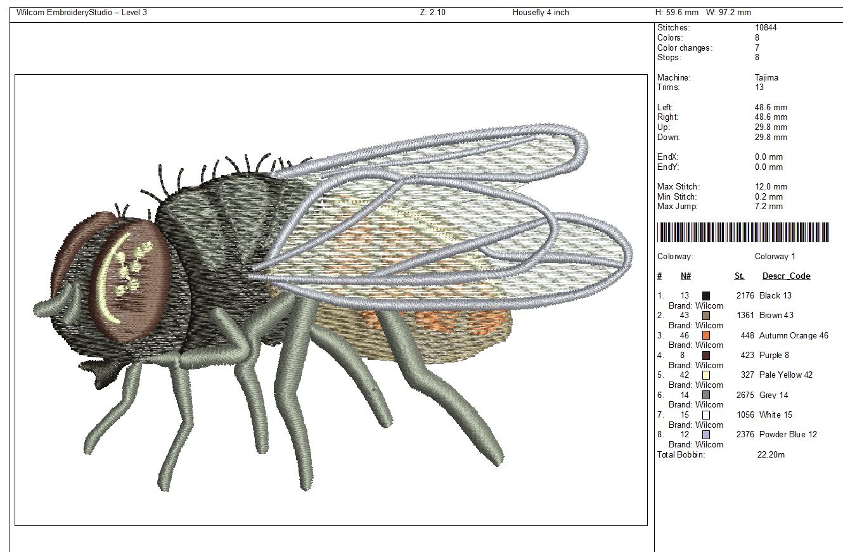
Task: Choose the Purple 8 color swatch
Action: 706,356
